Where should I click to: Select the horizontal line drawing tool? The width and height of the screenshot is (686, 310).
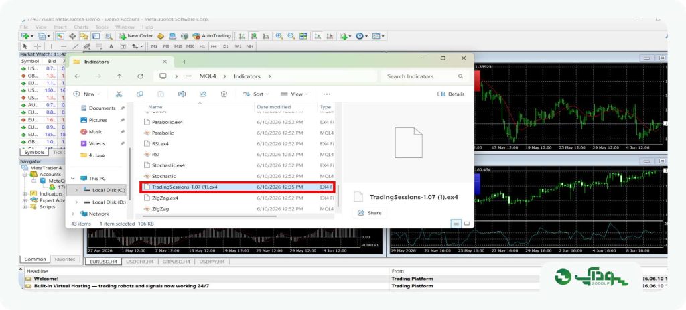[64, 46]
